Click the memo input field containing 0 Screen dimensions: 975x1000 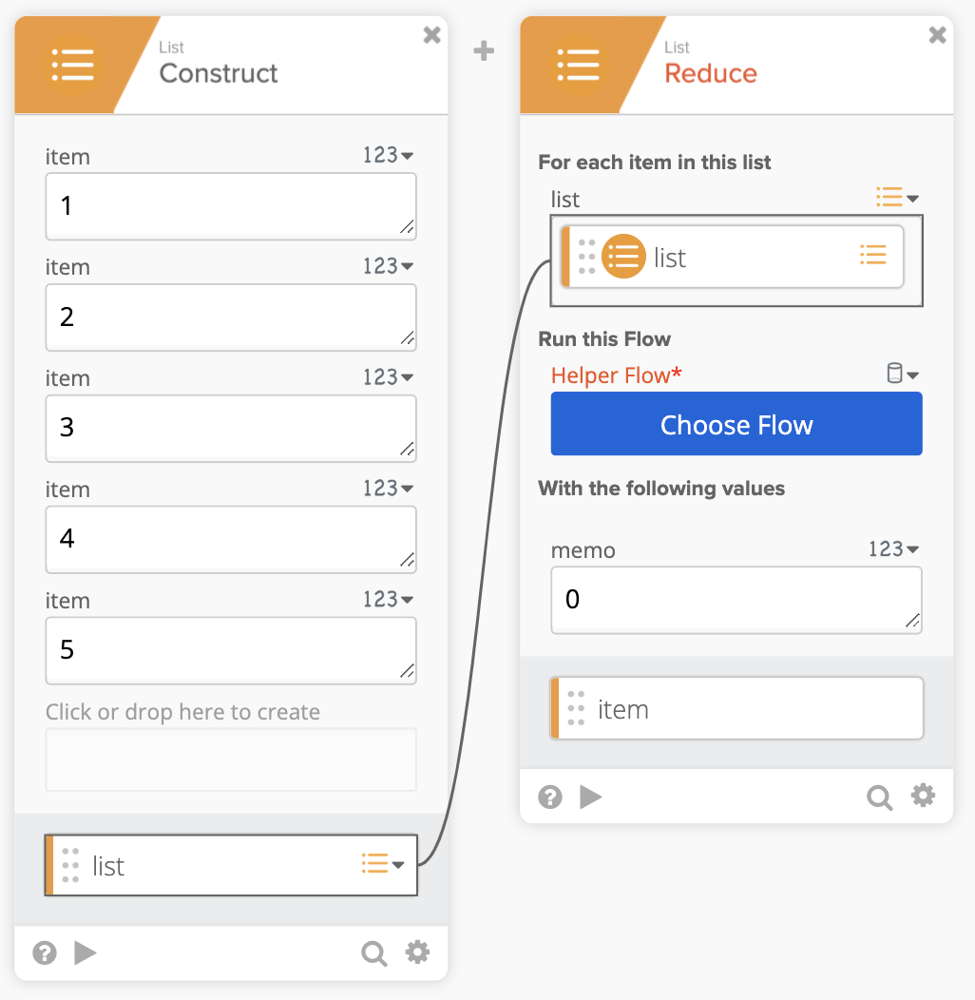pos(736,600)
